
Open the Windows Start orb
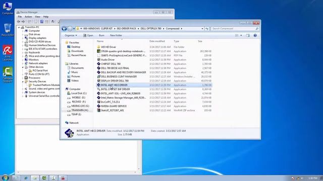pos(6,177)
